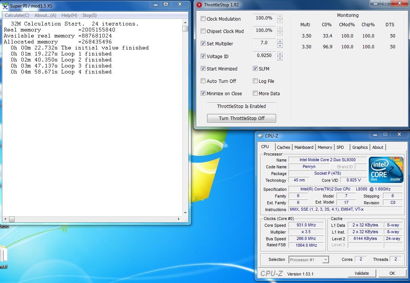Click the CPU-Z title bar icon
This screenshot has height=283, width=410.
(260, 136)
